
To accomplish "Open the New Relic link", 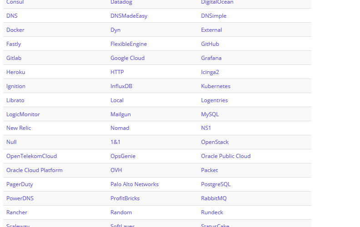I will coord(19,128).
